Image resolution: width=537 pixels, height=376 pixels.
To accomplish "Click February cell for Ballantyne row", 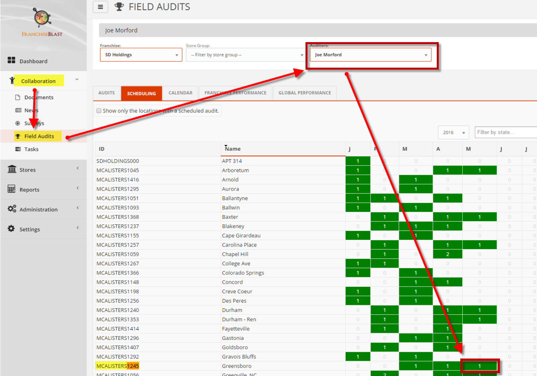I will tap(385, 198).
